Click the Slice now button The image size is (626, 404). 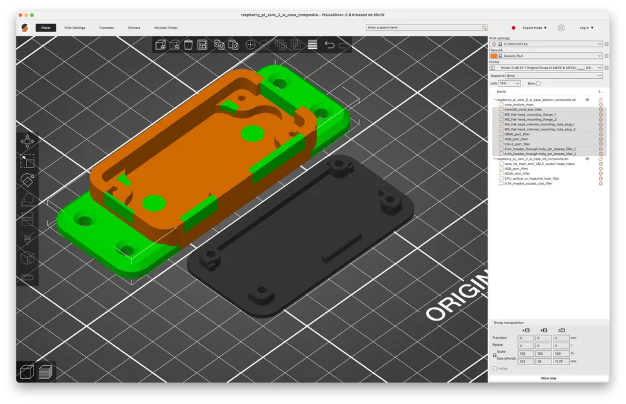pyautogui.click(x=548, y=378)
